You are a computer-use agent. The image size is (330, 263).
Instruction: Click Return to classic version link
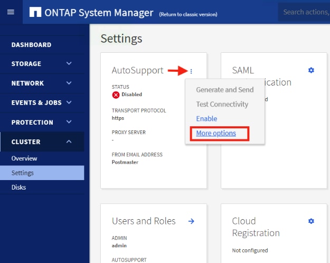188,14
